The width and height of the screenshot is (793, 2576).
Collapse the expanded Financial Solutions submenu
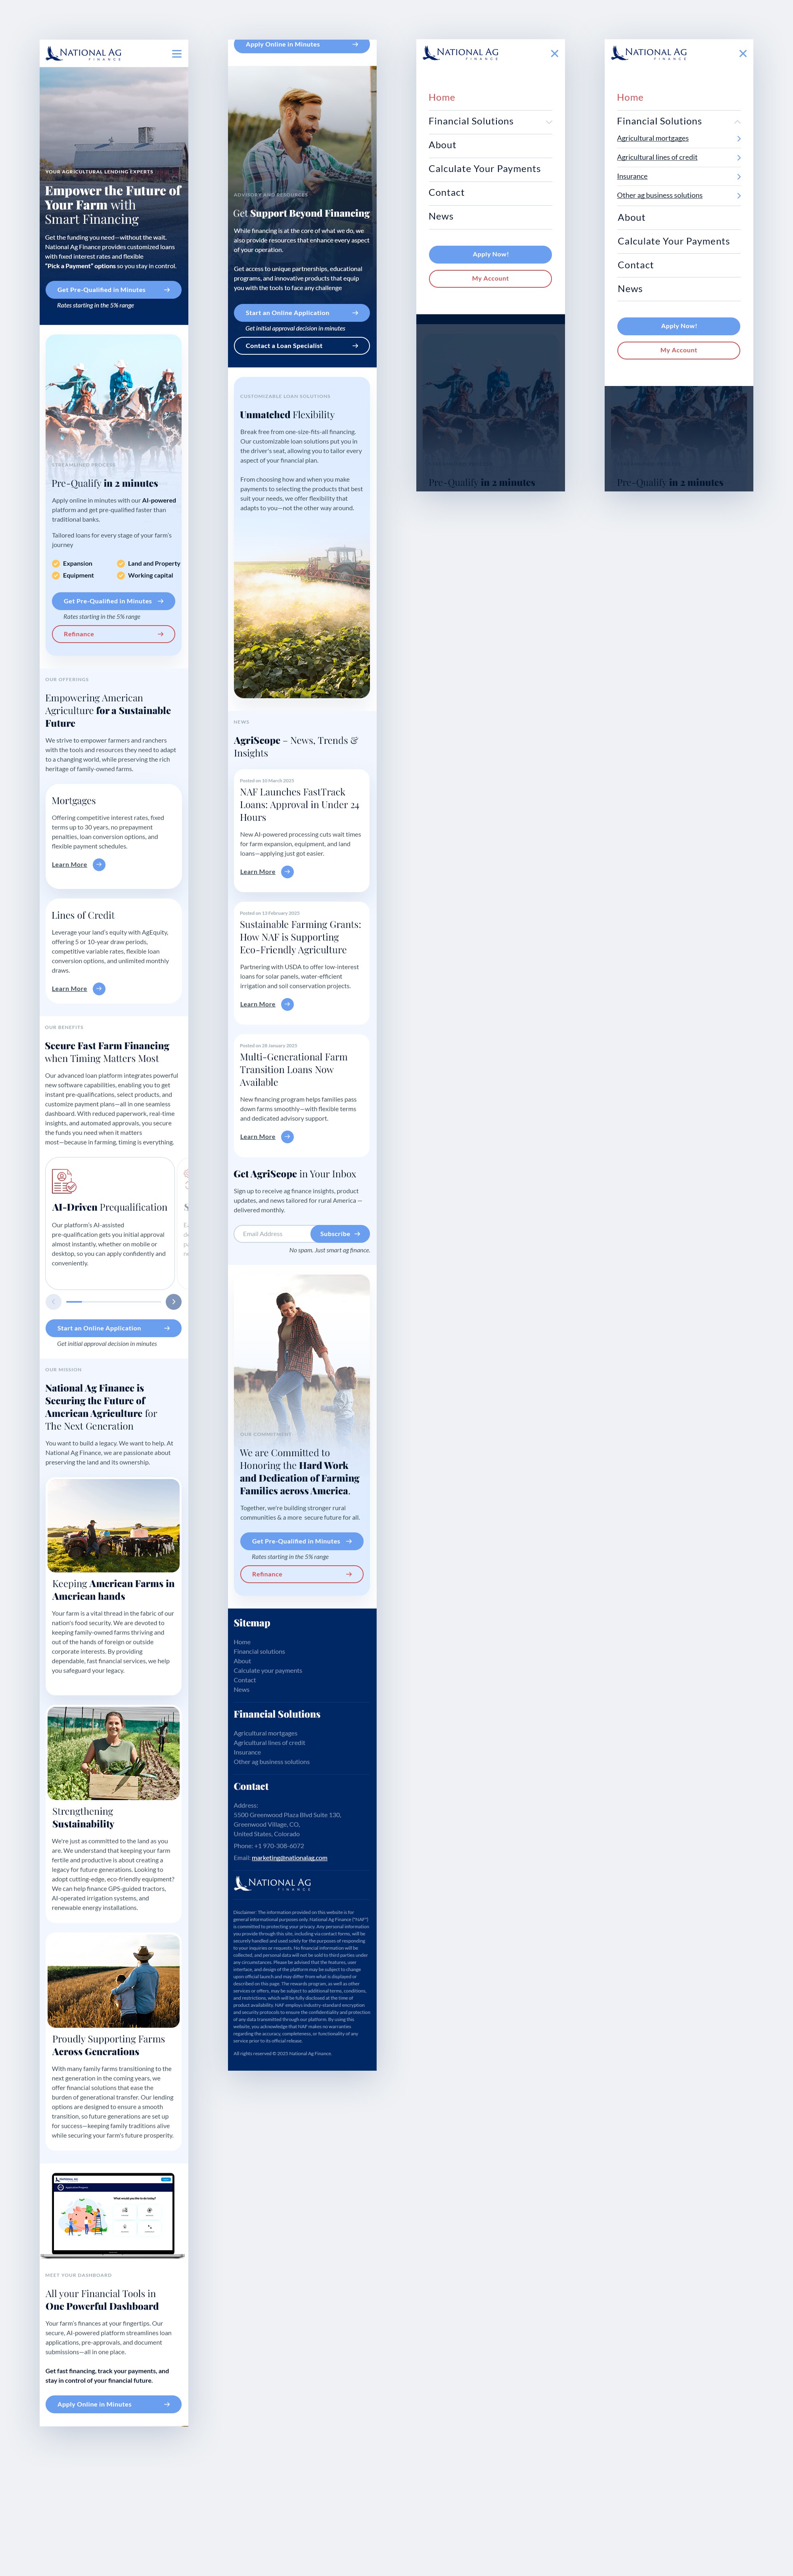(737, 122)
